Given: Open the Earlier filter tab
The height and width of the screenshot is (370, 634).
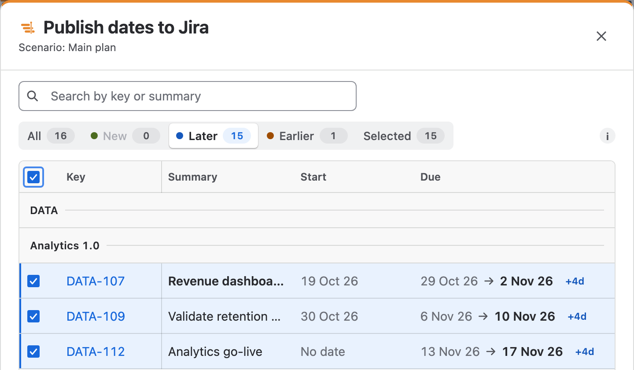Looking at the screenshot, I should (307, 136).
